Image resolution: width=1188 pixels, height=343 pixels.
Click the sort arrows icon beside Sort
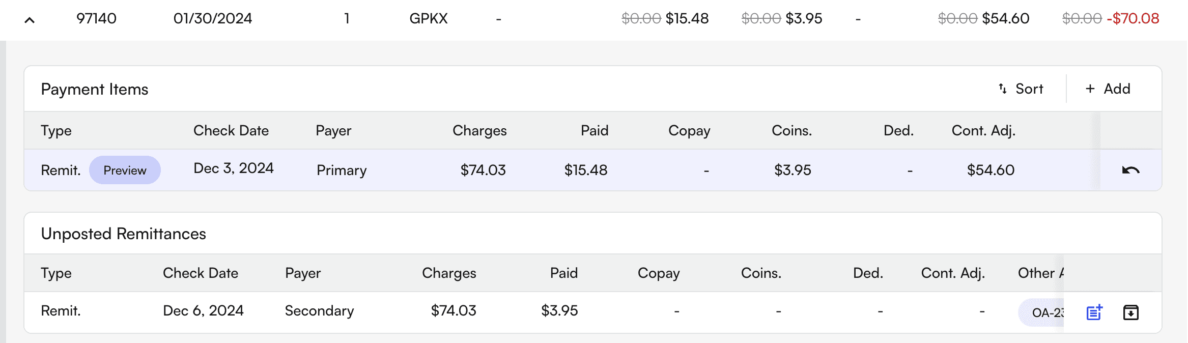tap(1003, 89)
